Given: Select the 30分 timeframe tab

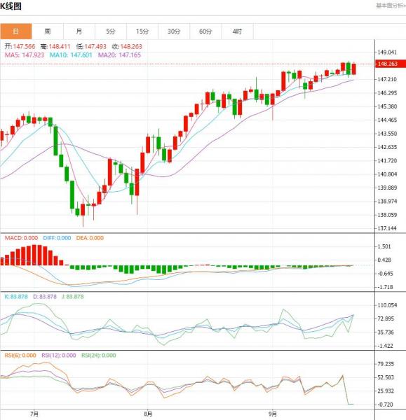Looking at the screenshot, I should tap(174, 31).
